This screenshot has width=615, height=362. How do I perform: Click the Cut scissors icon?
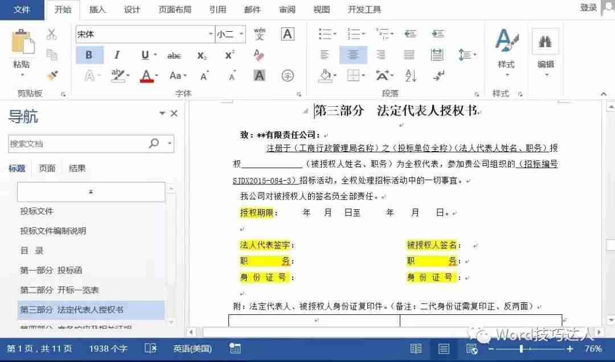[51, 35]
